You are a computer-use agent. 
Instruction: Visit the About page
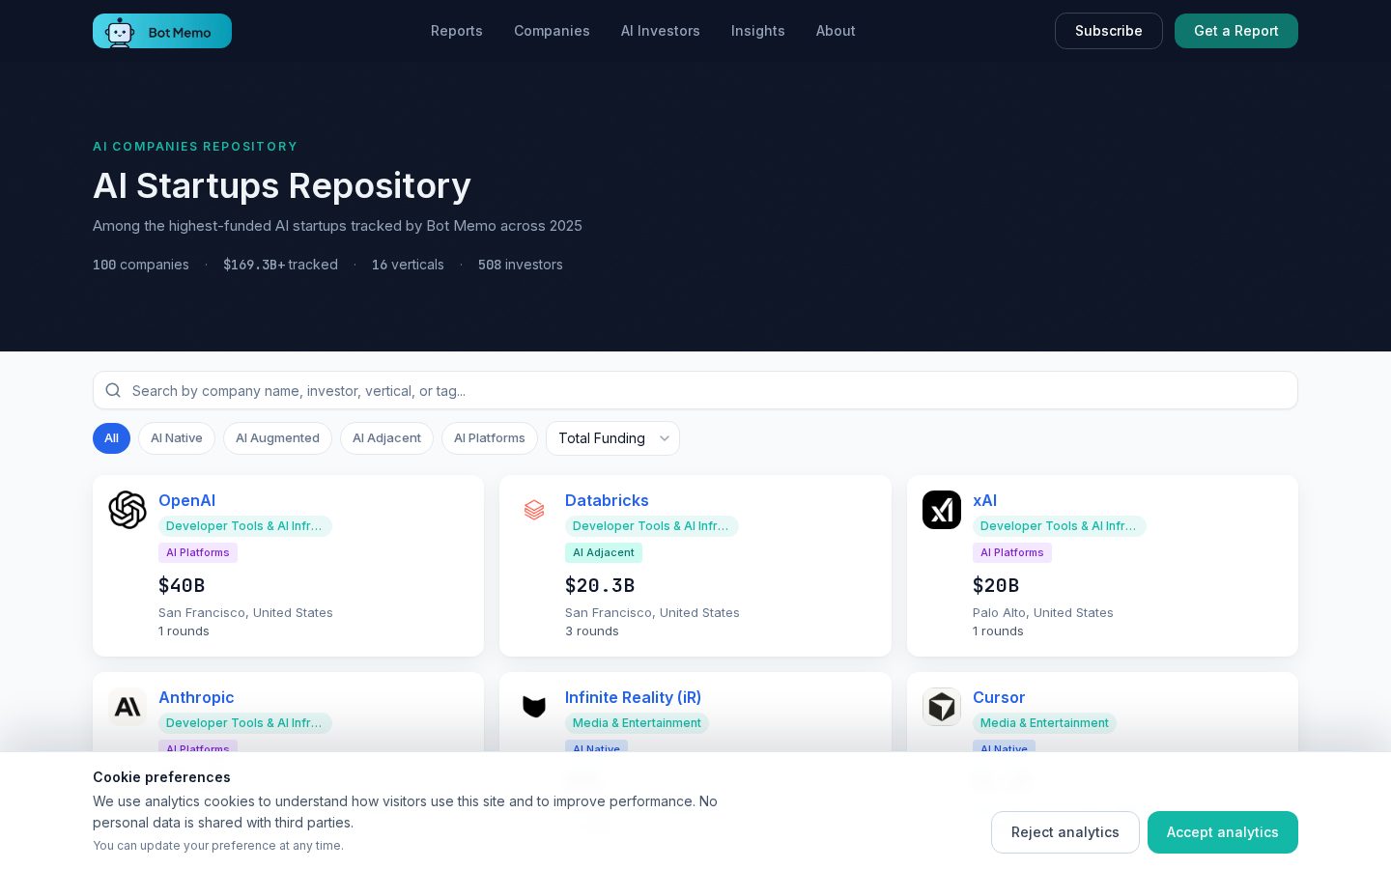836,31
